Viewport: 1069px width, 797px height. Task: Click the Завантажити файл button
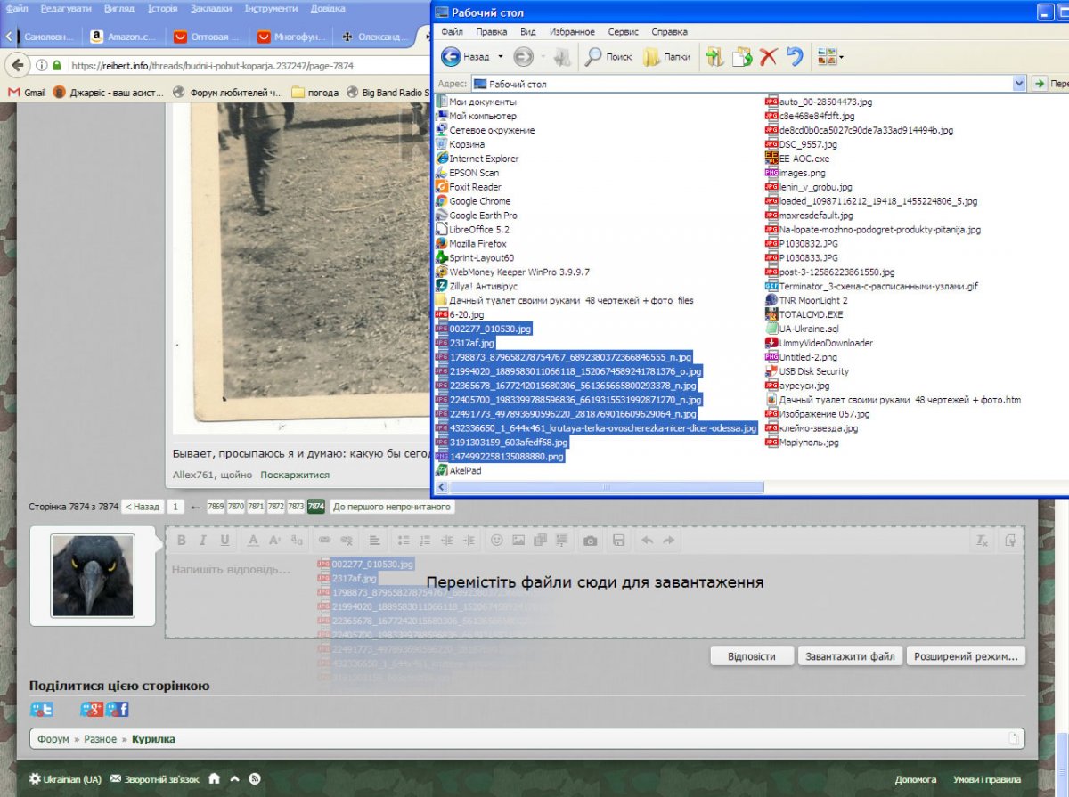coord(850,656)
